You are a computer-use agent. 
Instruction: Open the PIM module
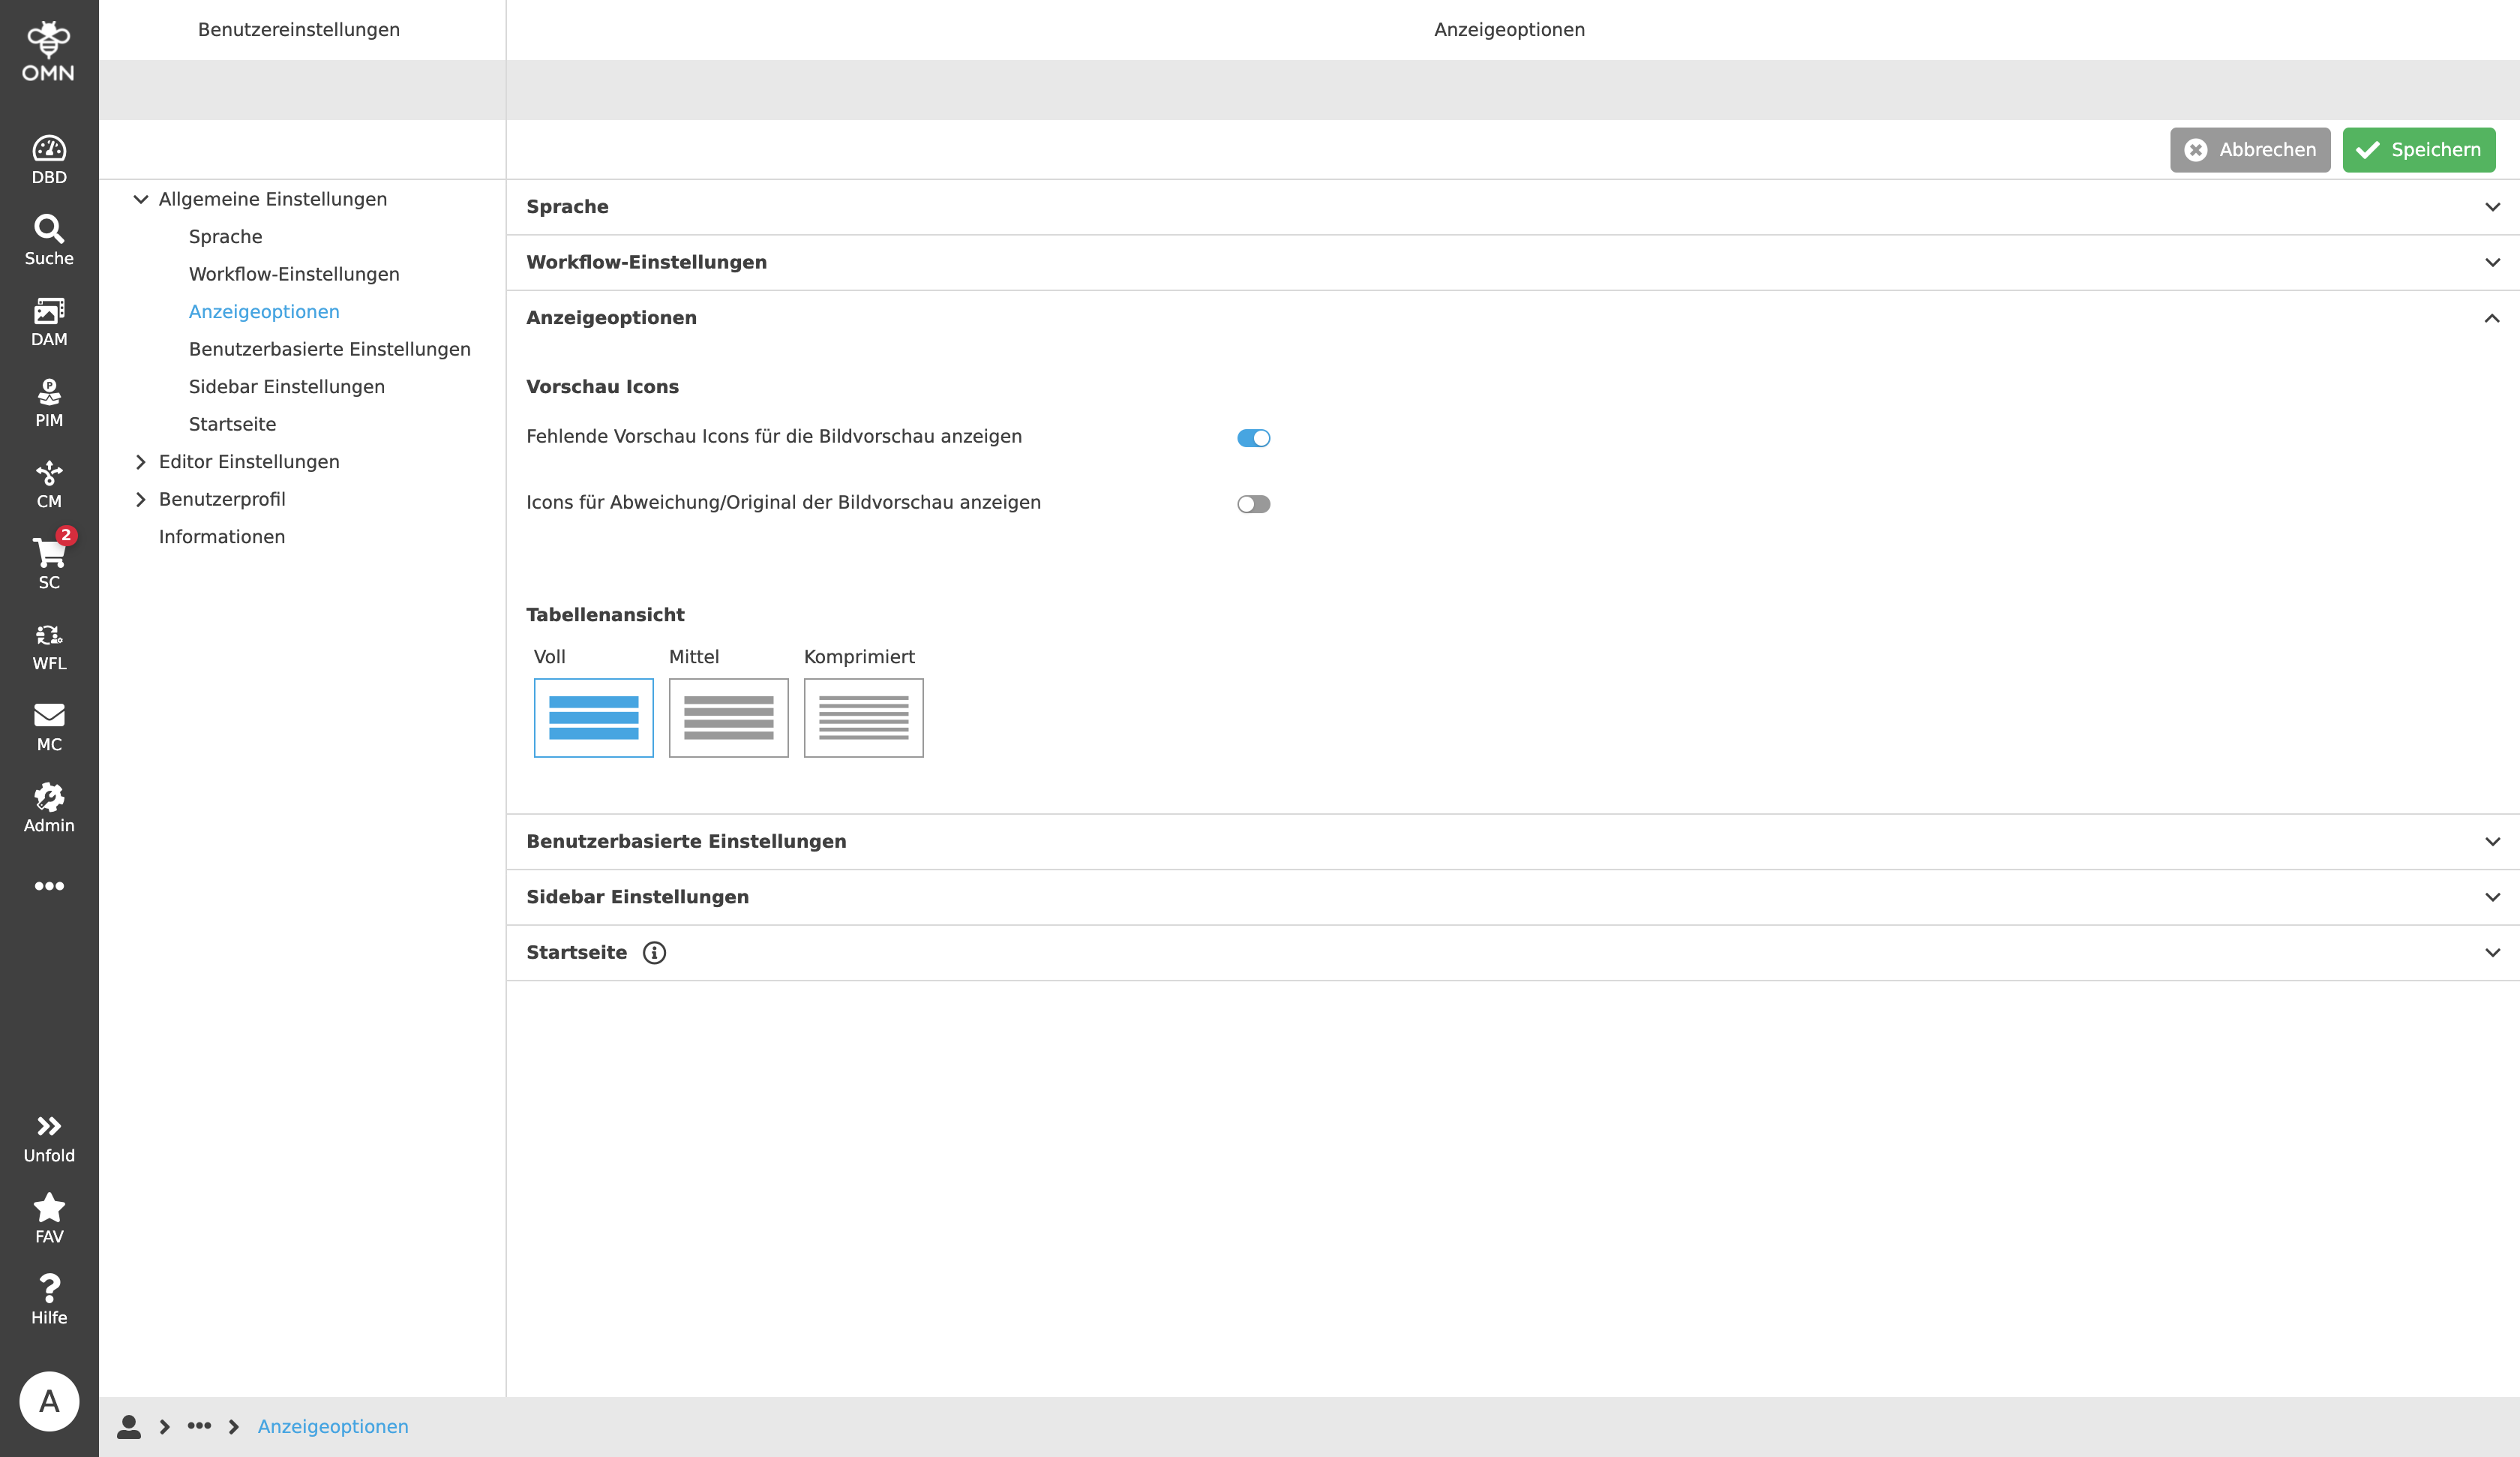click(48, 401)
